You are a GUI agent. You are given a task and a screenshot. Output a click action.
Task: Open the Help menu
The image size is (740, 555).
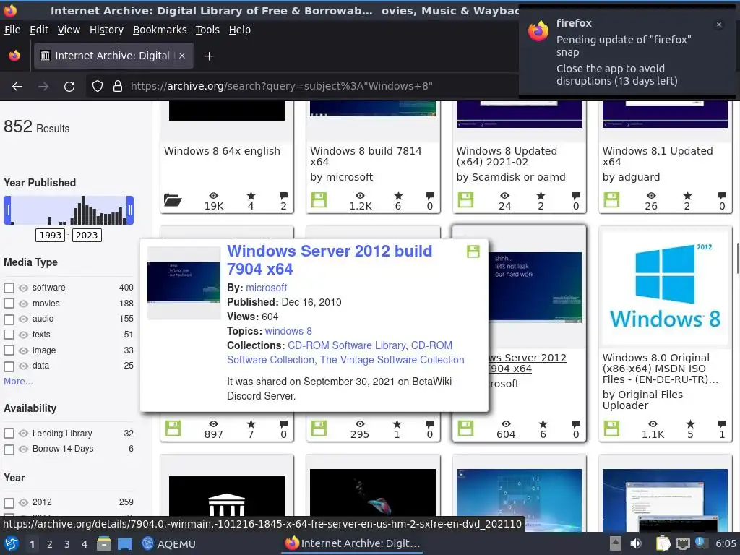[x=240, y=30]
